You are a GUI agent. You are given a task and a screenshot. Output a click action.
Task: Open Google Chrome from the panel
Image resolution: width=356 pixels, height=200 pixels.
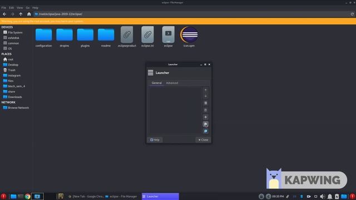28,196
